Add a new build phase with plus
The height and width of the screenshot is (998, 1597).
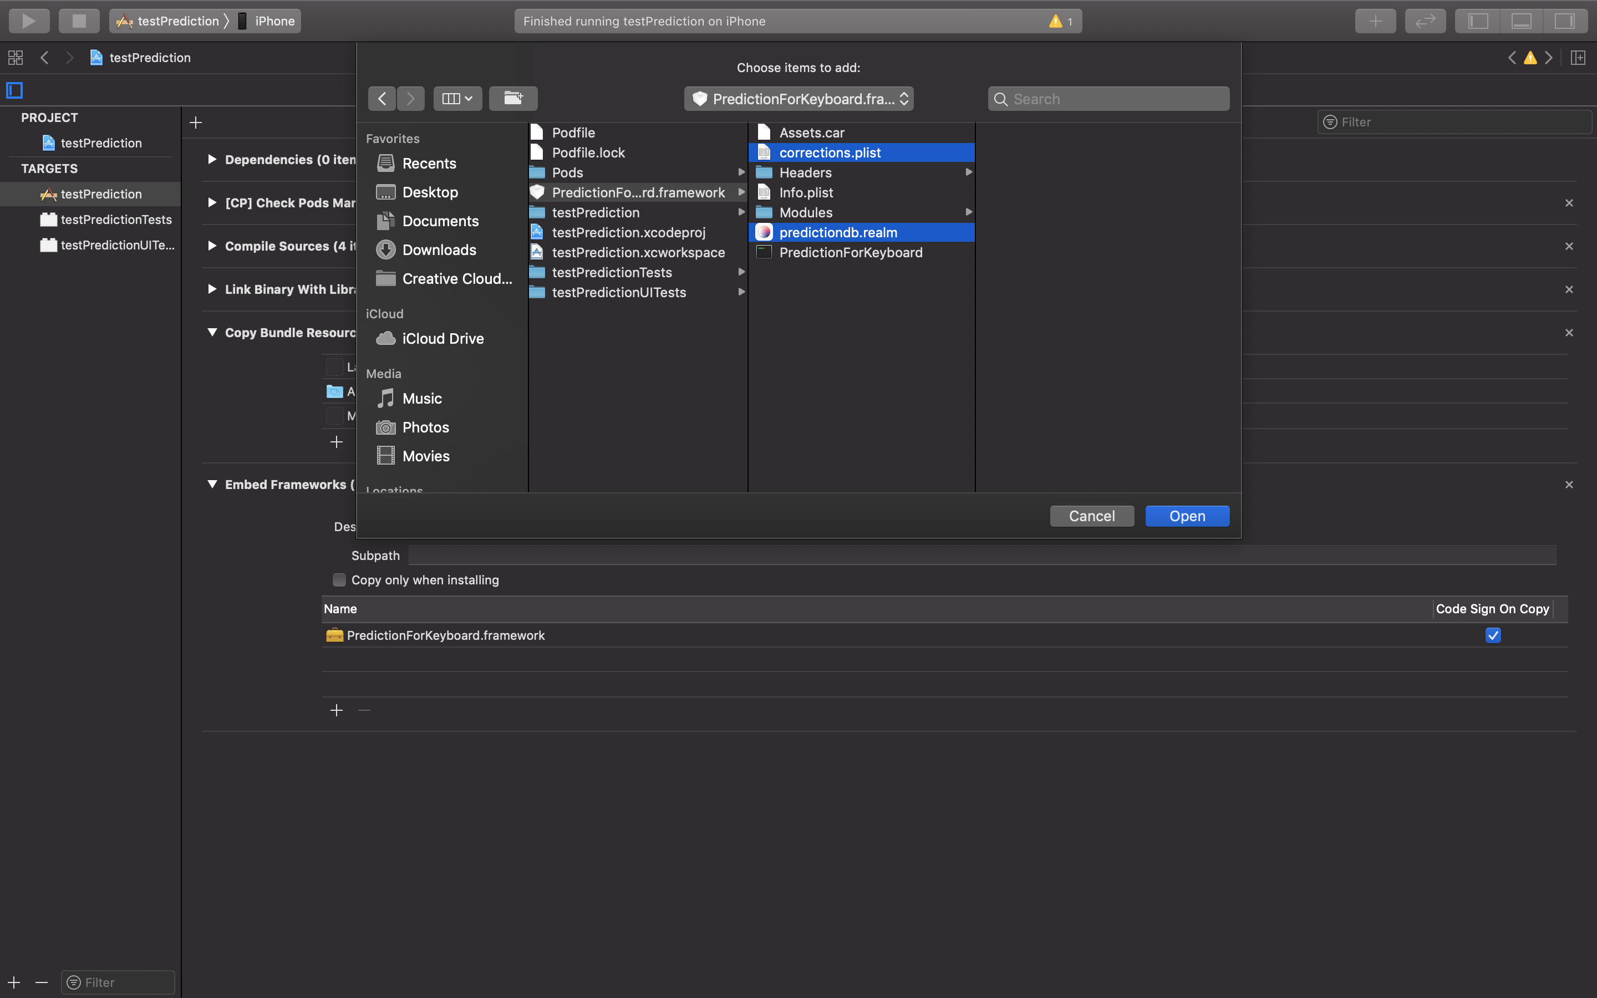195,122
